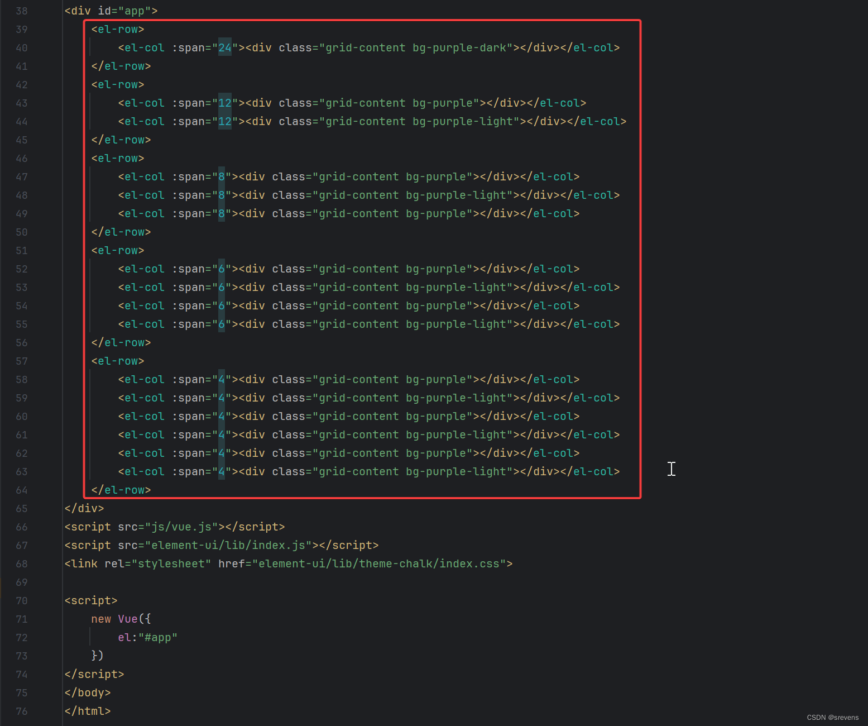
Task: Click the "element-ui/lib/theme-chalk/index.css" href string
Action: tap(379, 563)
